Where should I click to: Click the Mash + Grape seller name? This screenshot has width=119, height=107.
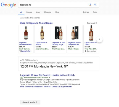point(73,49)
